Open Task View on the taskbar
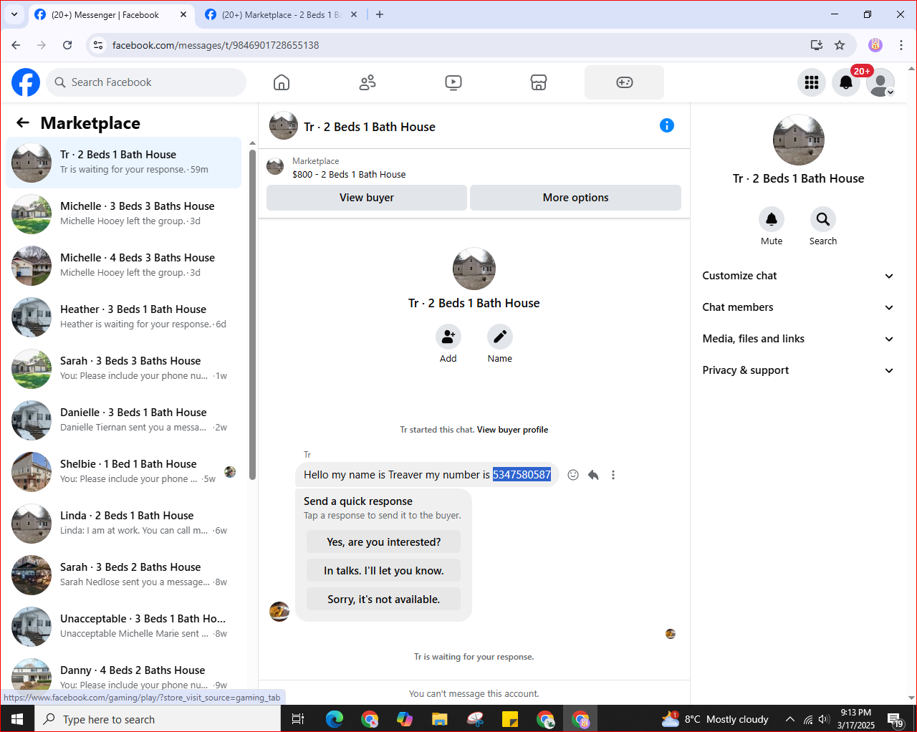 [x=298, y=719]
